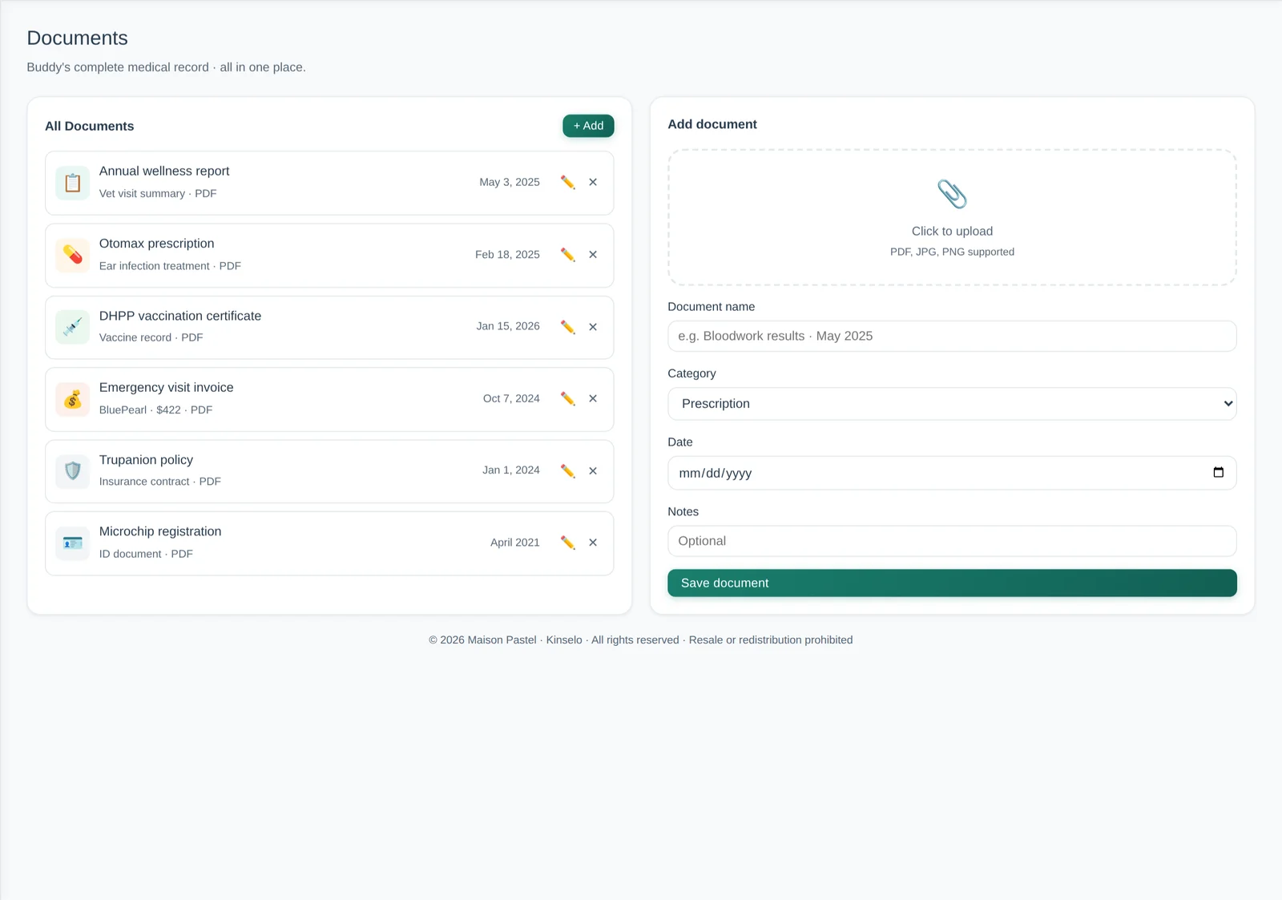Click 'Vaccine record · PDF' subtitle
1282x900 pixels.
click(x=151, y=337)
